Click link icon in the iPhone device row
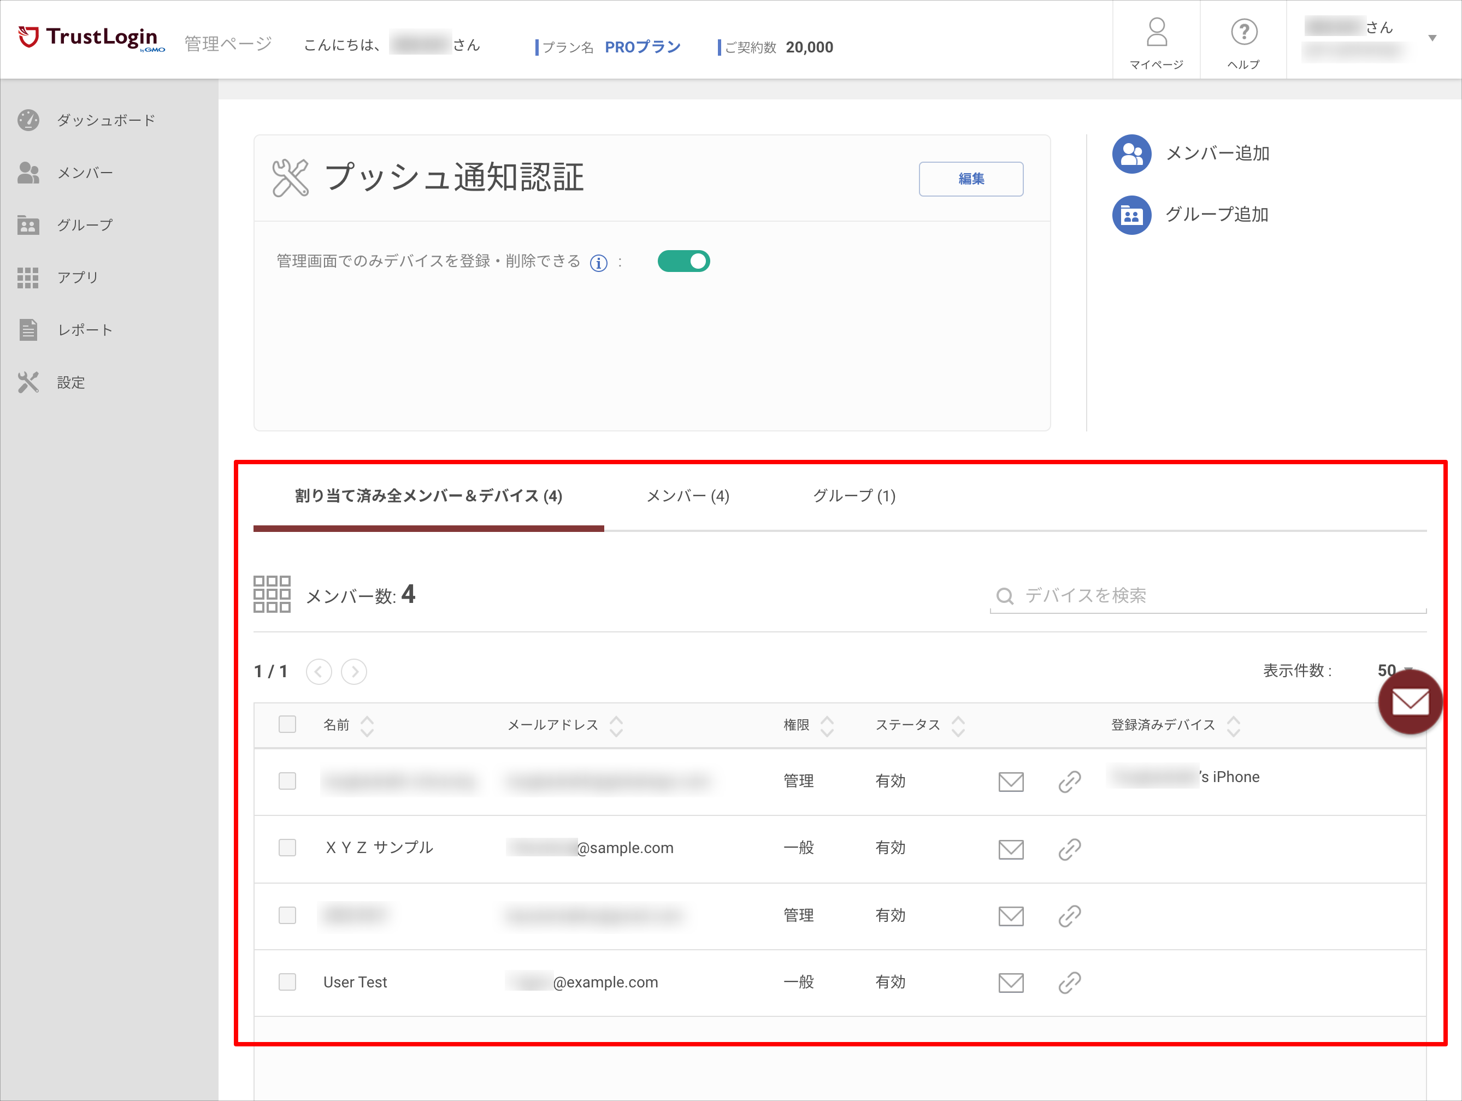Screen dimensions: 1462x1101 click(1069, 782)
